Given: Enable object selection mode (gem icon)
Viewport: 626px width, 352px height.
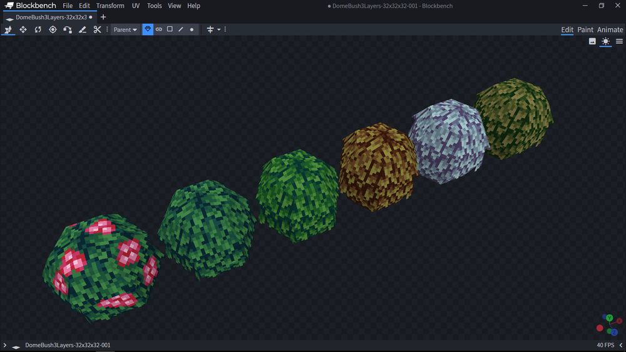Looking at the screenshot, I should (148, 29).
